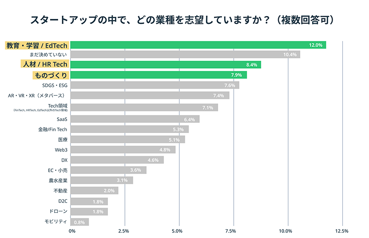Select the D2C bar at 1.8%
The width and height of the screenshot is (369, 238).
point(89,201)
